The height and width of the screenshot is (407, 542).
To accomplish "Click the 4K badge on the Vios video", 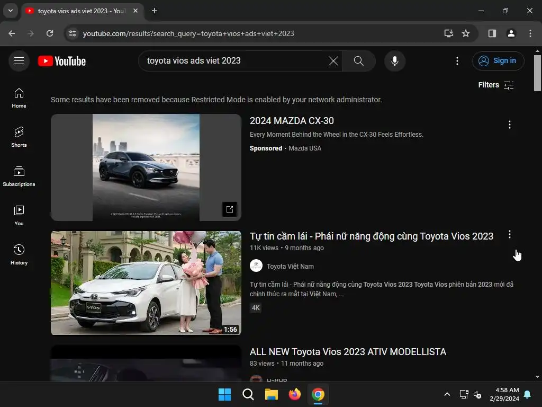I will [256, 308].
